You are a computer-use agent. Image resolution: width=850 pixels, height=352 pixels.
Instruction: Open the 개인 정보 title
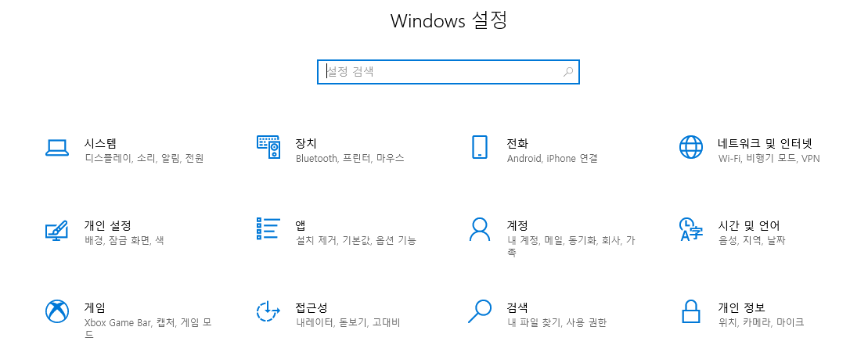(x=741, y=307)
